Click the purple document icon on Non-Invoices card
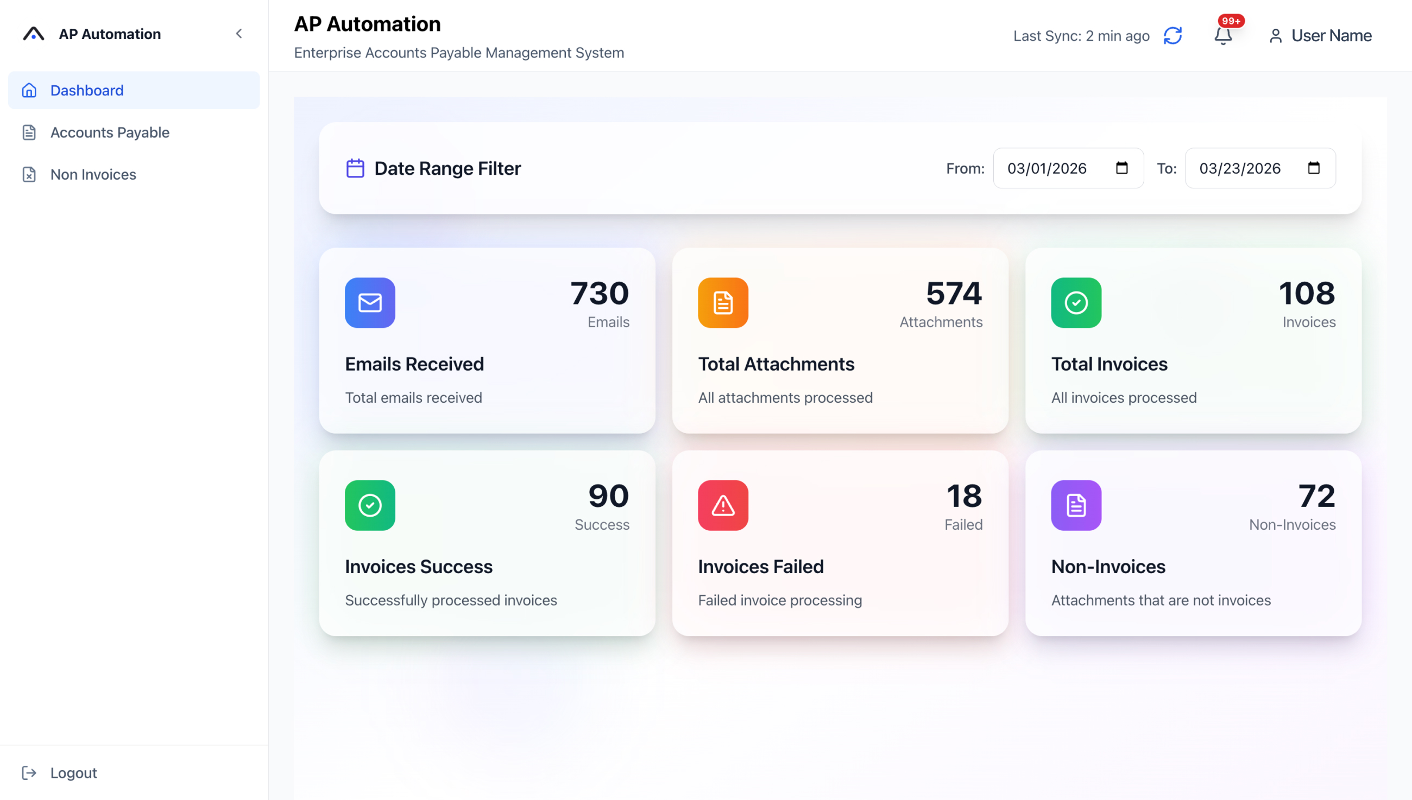Viewport: 1412px width, 800px height. coord(1076,505)
